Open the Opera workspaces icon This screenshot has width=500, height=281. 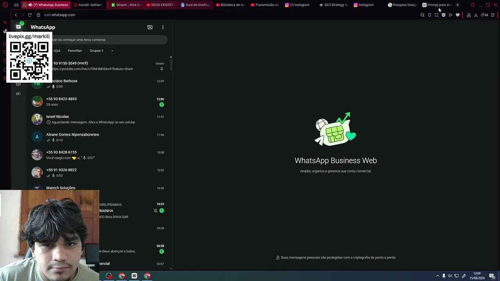tap(16, 5)
